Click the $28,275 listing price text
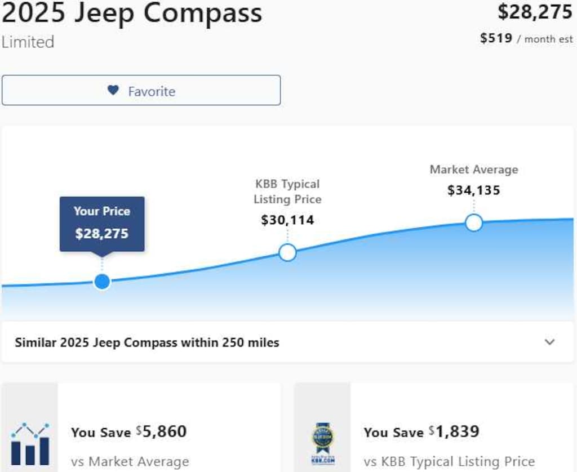Viewport: 577px width, 472px height. tap(534, 12)
